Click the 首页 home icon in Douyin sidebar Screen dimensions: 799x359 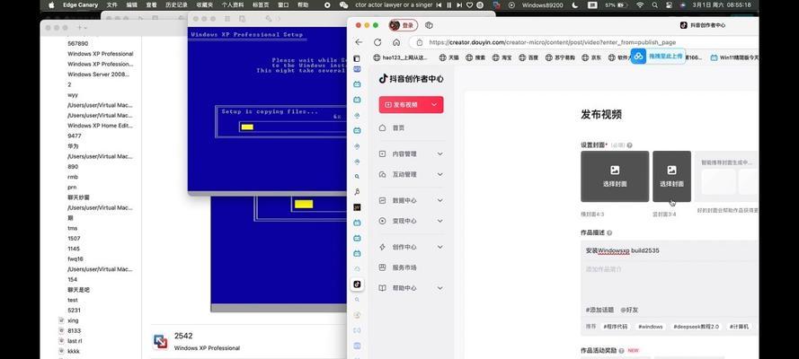click(x=383, y=128)
